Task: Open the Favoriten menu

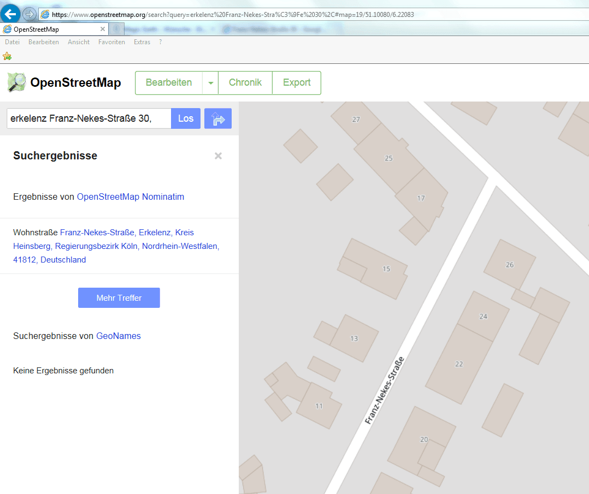Action: (x=111, y=42)
